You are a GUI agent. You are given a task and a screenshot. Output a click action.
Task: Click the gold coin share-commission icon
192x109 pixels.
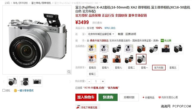(x=15, y=91)
